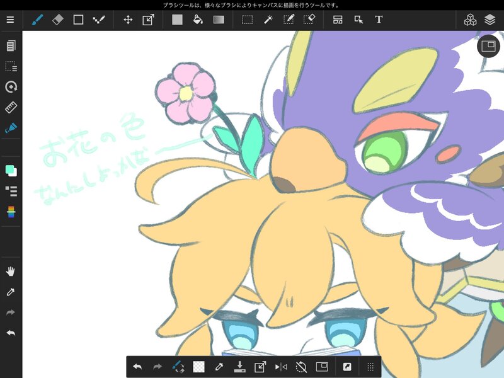The image size is (504, 378).
Task: Open the selection options menu in sidebar
Action: [11, 67]
